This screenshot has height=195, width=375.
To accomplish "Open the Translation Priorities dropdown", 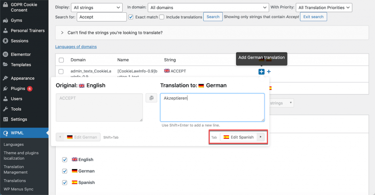I will pos(324,8).
